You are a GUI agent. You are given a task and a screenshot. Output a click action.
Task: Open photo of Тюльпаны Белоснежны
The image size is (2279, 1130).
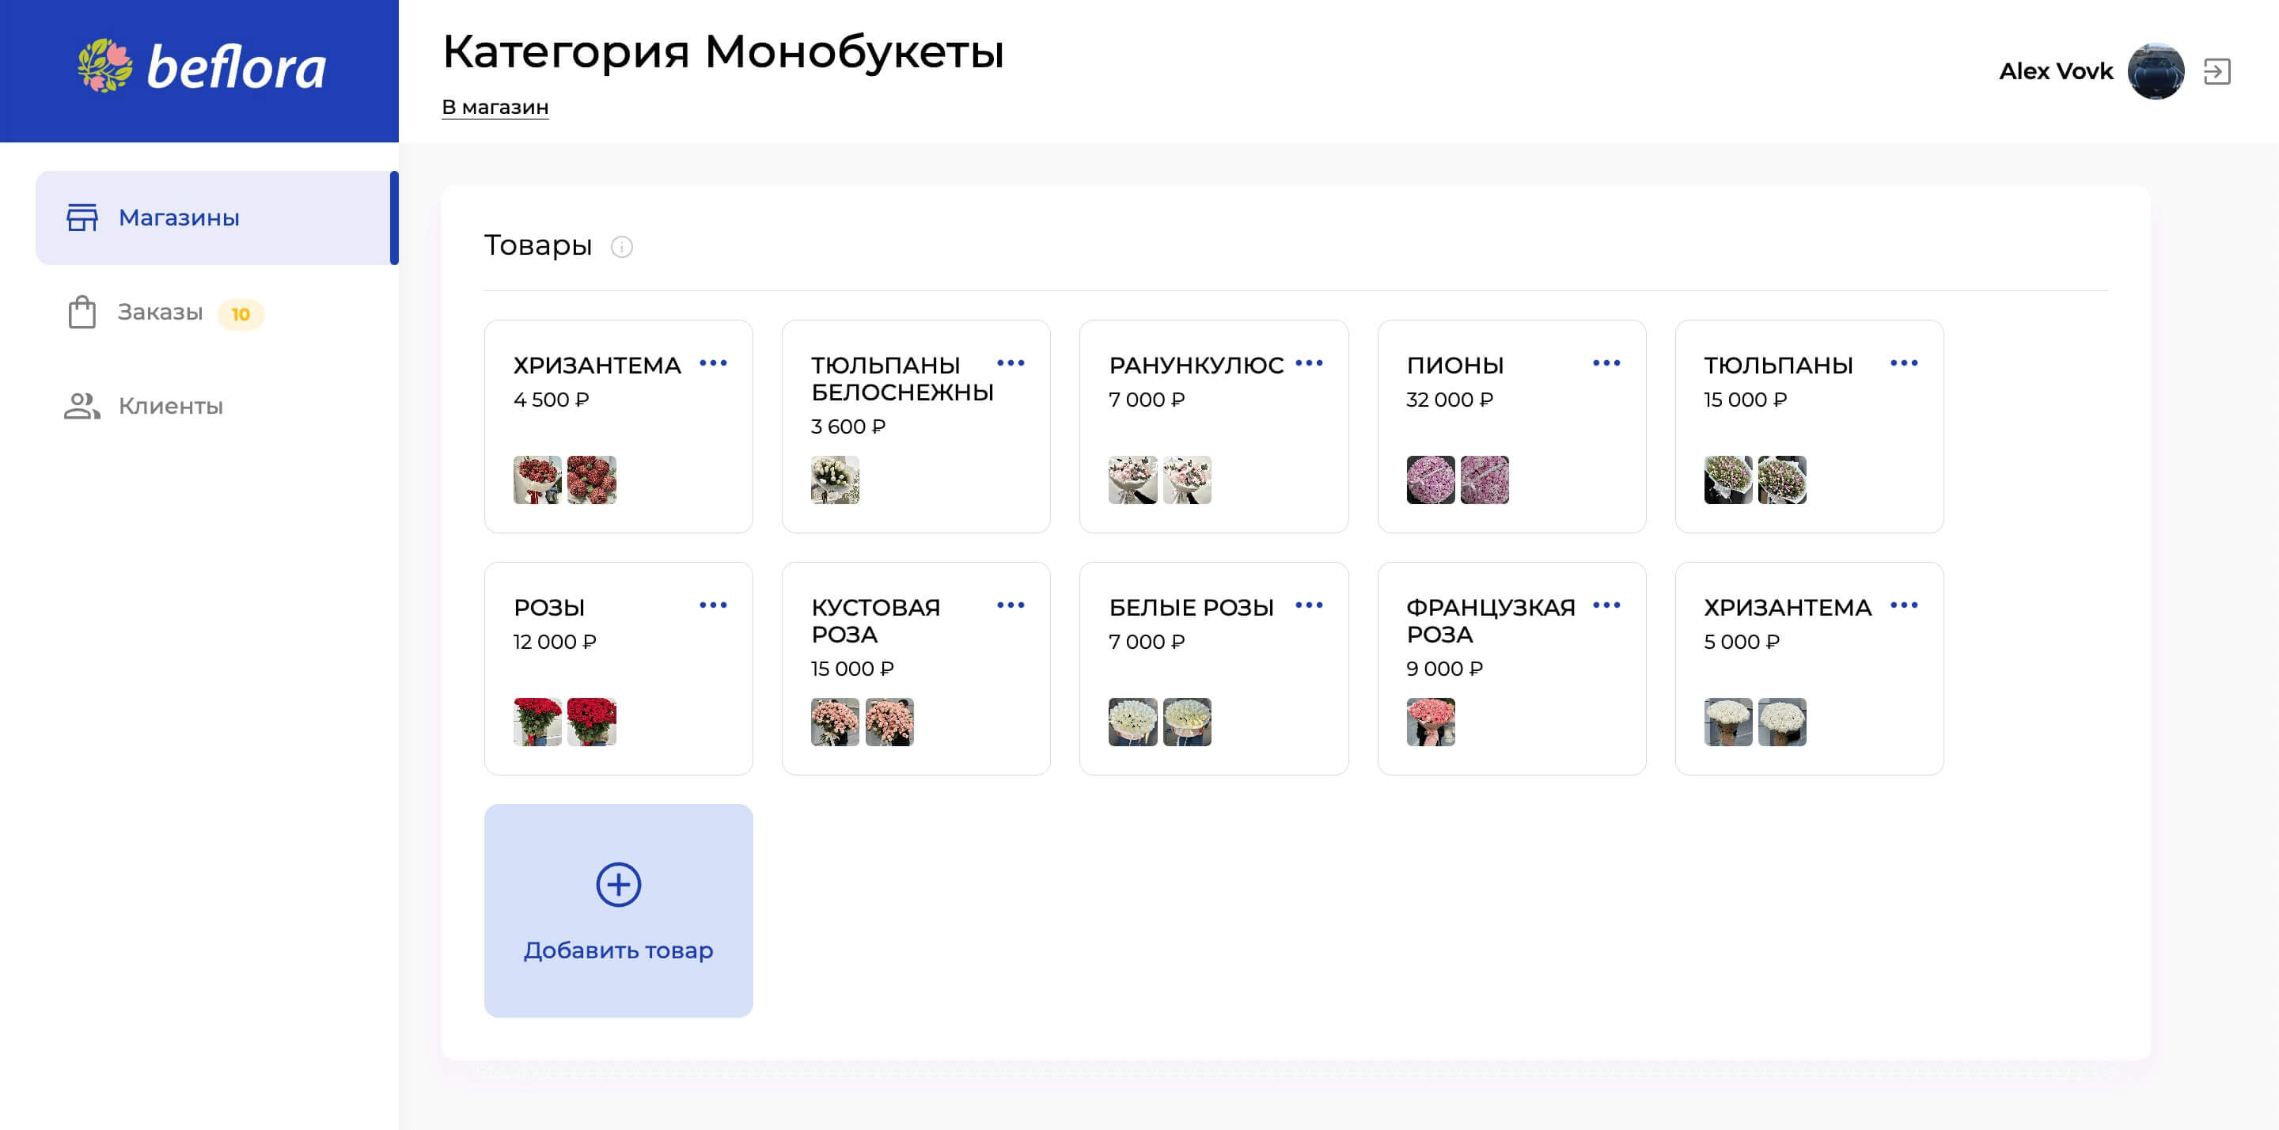tap(835, 480)
